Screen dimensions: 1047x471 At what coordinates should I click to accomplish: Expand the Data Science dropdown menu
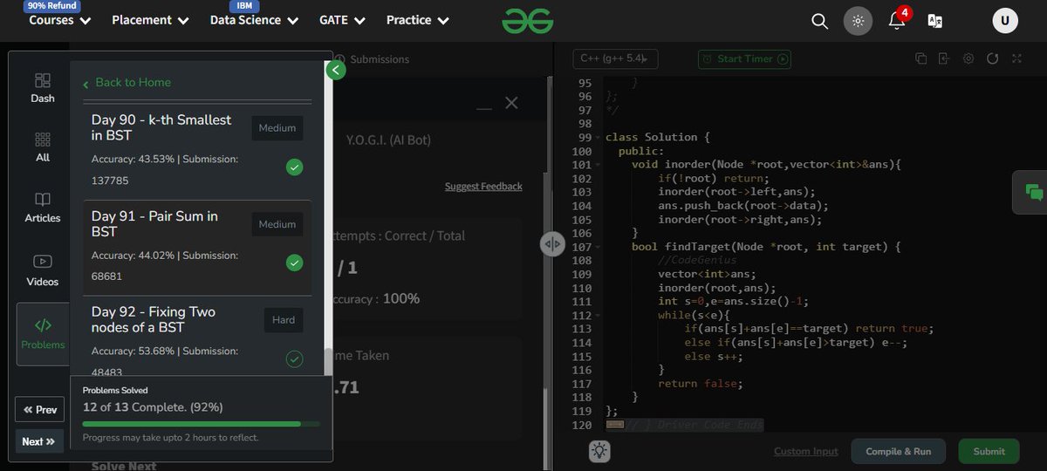[254, 20]
